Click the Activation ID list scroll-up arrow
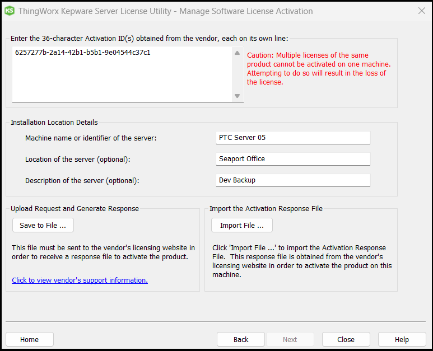Screen dimensions: 433x351 (237, 53)
